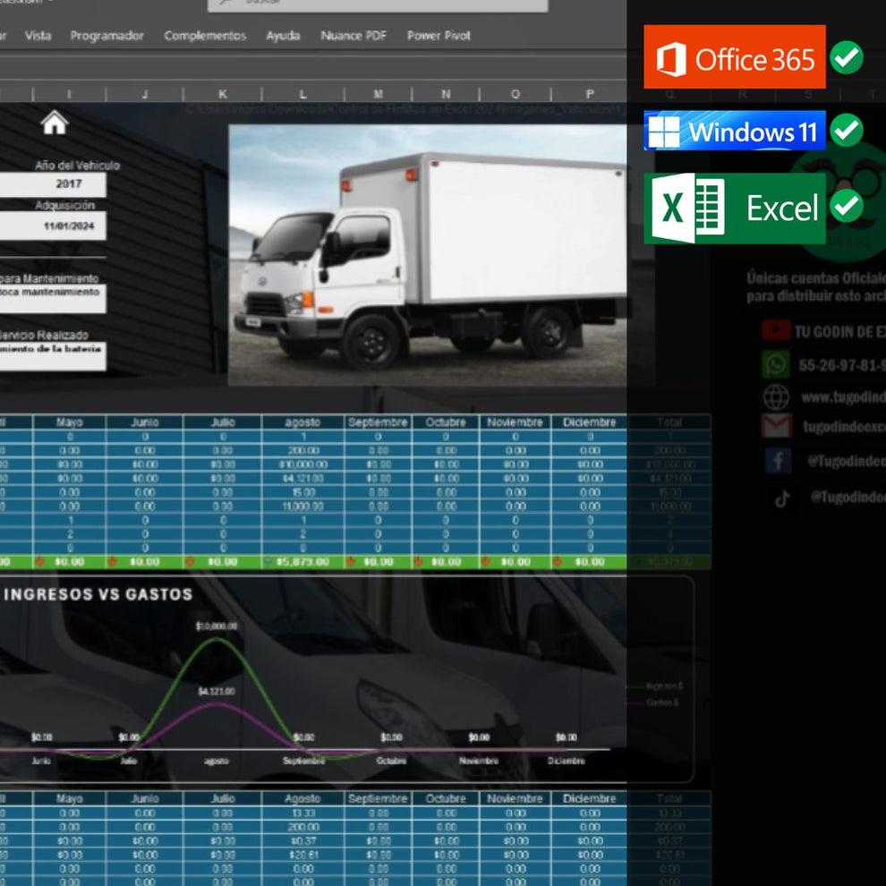The image size is (886, 886).
Task: Click the globe website icon
Action: tap(776, 396)
